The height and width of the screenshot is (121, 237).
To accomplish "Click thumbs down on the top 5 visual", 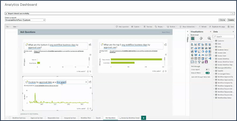I will [x=166, y=71].
